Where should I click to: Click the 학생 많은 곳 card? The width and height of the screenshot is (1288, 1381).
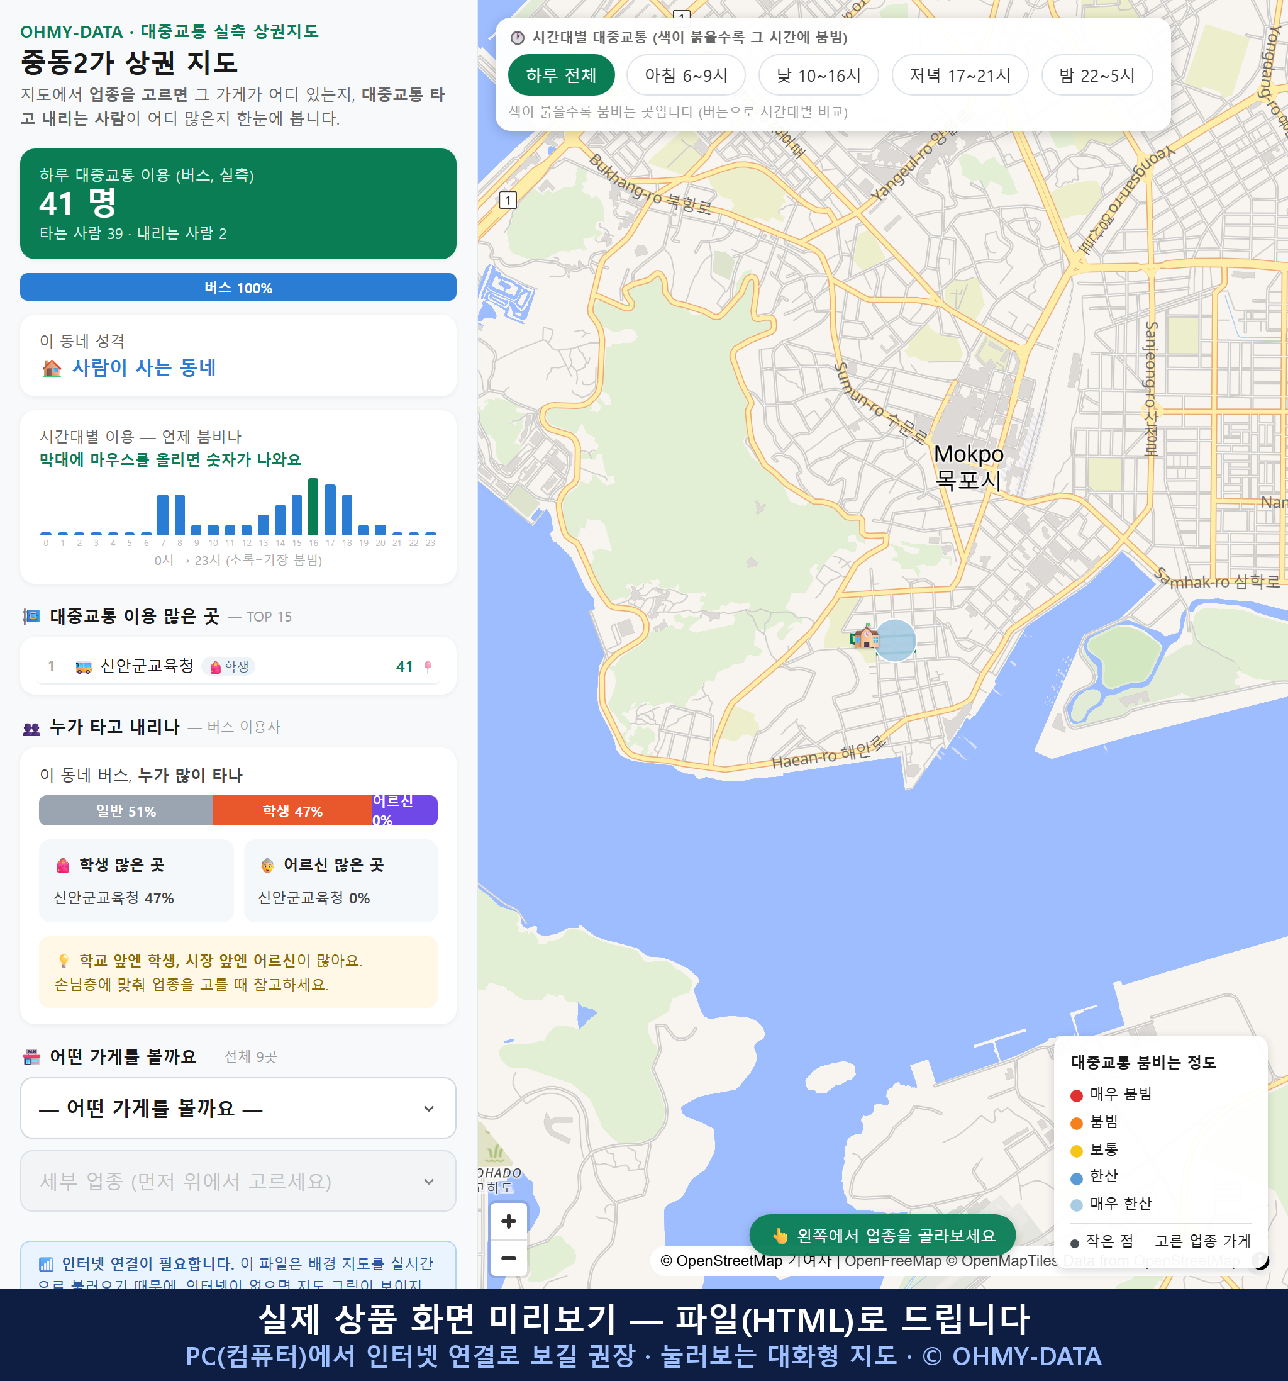pos(136,880)
